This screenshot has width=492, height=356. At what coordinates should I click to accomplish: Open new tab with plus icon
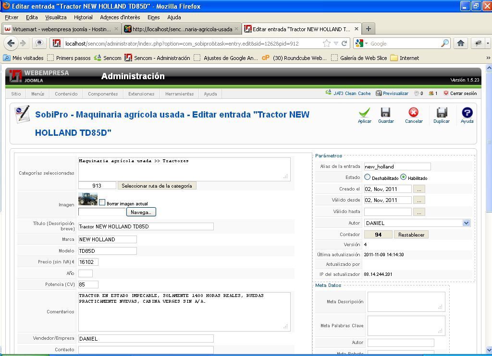(369, 29)
